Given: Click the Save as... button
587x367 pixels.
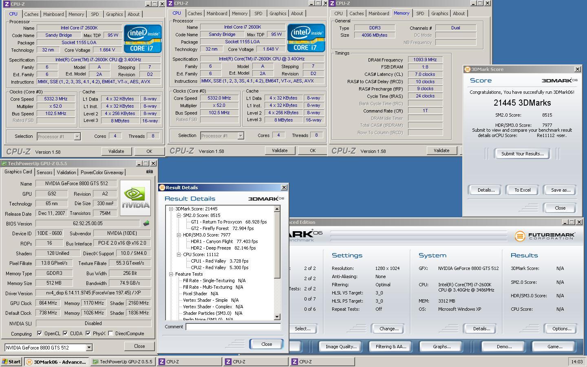Looking at the screenshot, I should 561,190.
